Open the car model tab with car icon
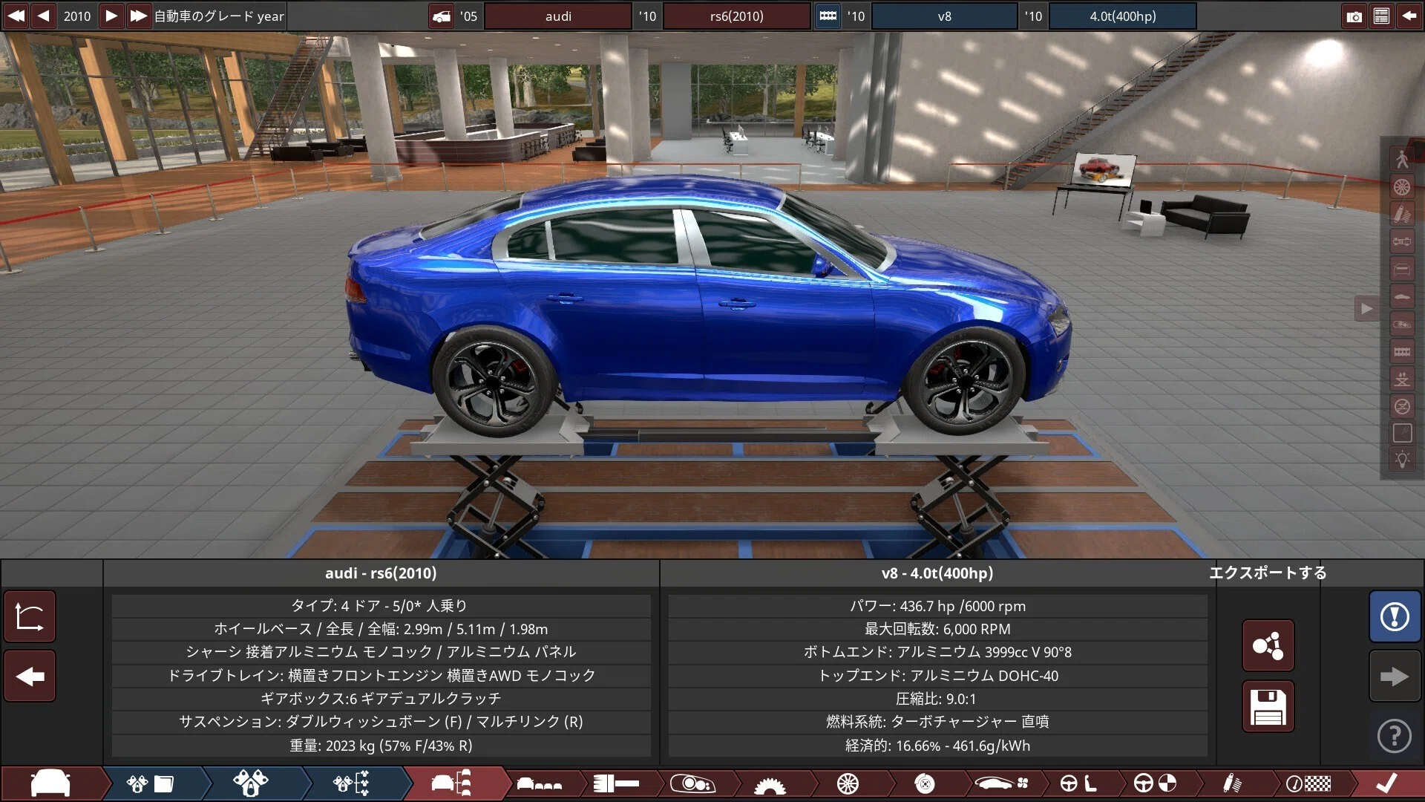1425x802 pixels. [50, 783]
